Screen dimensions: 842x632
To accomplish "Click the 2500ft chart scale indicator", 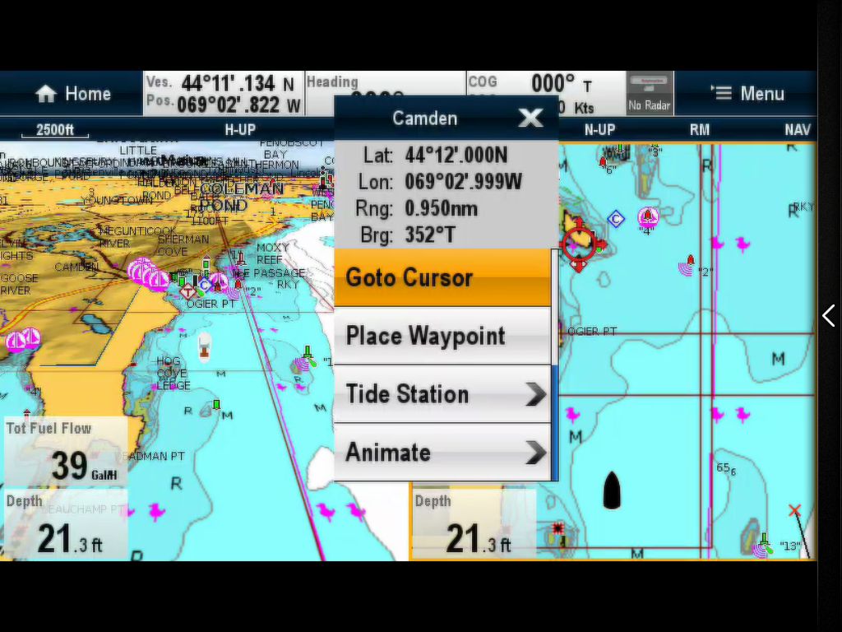I will pyautogui.click(x=55, y=130).
